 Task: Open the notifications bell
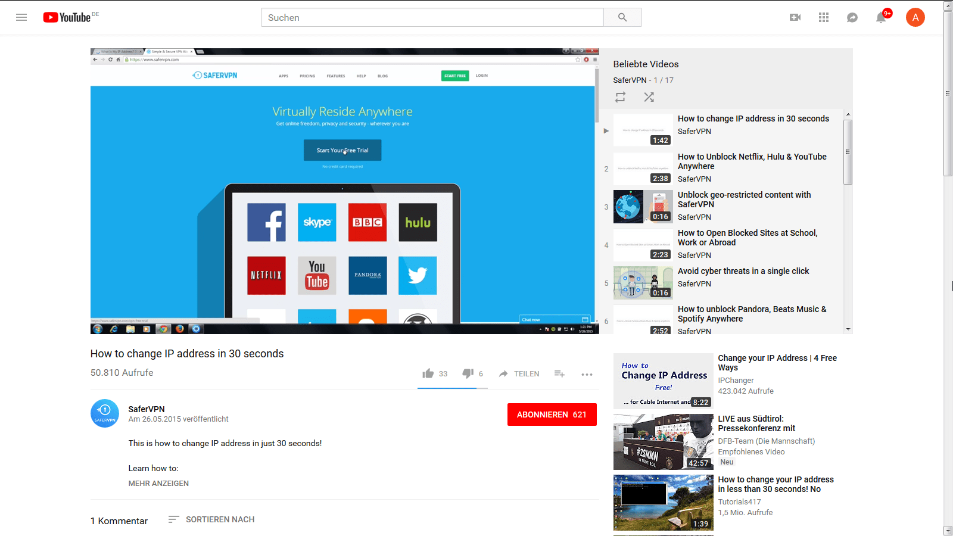(x=882, y=17)
